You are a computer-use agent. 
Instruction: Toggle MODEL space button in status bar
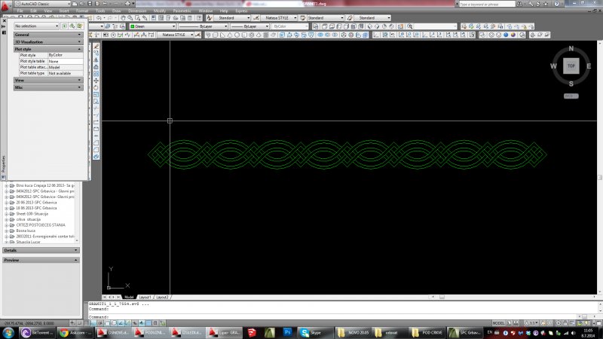[498, 323]
